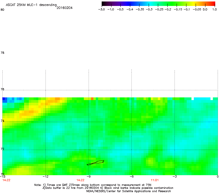This screenshot has width=220, height=193.
Task: Click the longitude label -12
Action: (x=45, y=177)
